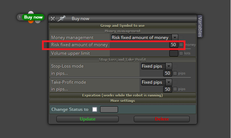Edit the Take-Profit pips value field
The height and width of the screenshot is (138, 231).
click(168, 89)
